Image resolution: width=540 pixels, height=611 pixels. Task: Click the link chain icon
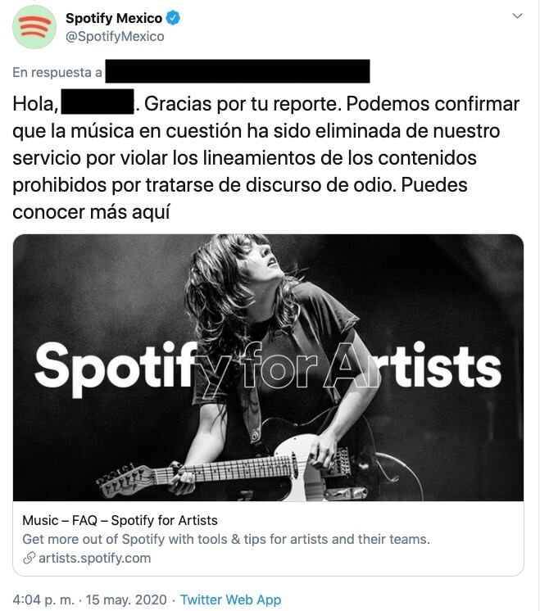click(x=29, y=558)
